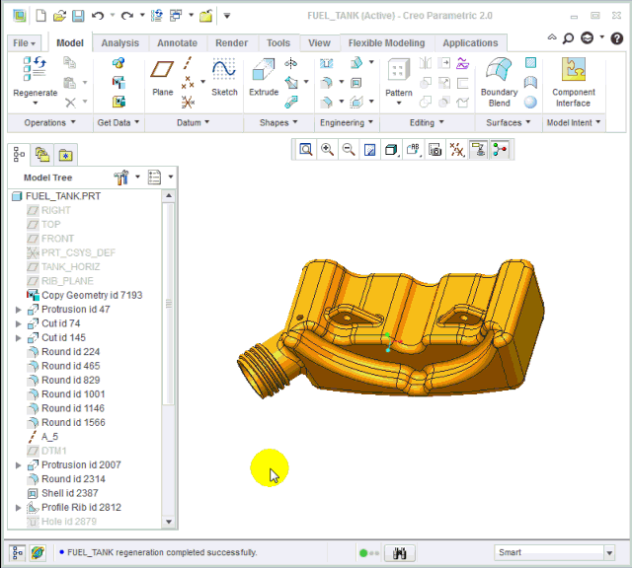The image size is (632, 568).
Task: Open the Sketch tool
Action: click(224, 69)
